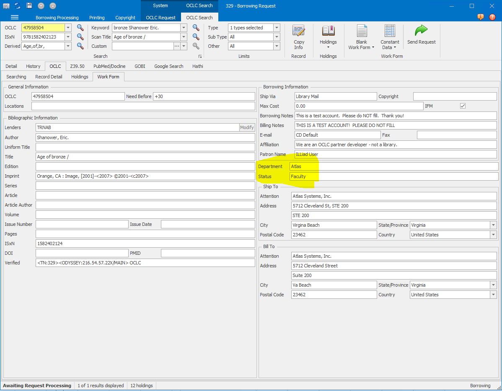The width and height of the screenshot is (502, 391).
Task: Expand the Sub Type dropdown
Action: tap(276, 37)
